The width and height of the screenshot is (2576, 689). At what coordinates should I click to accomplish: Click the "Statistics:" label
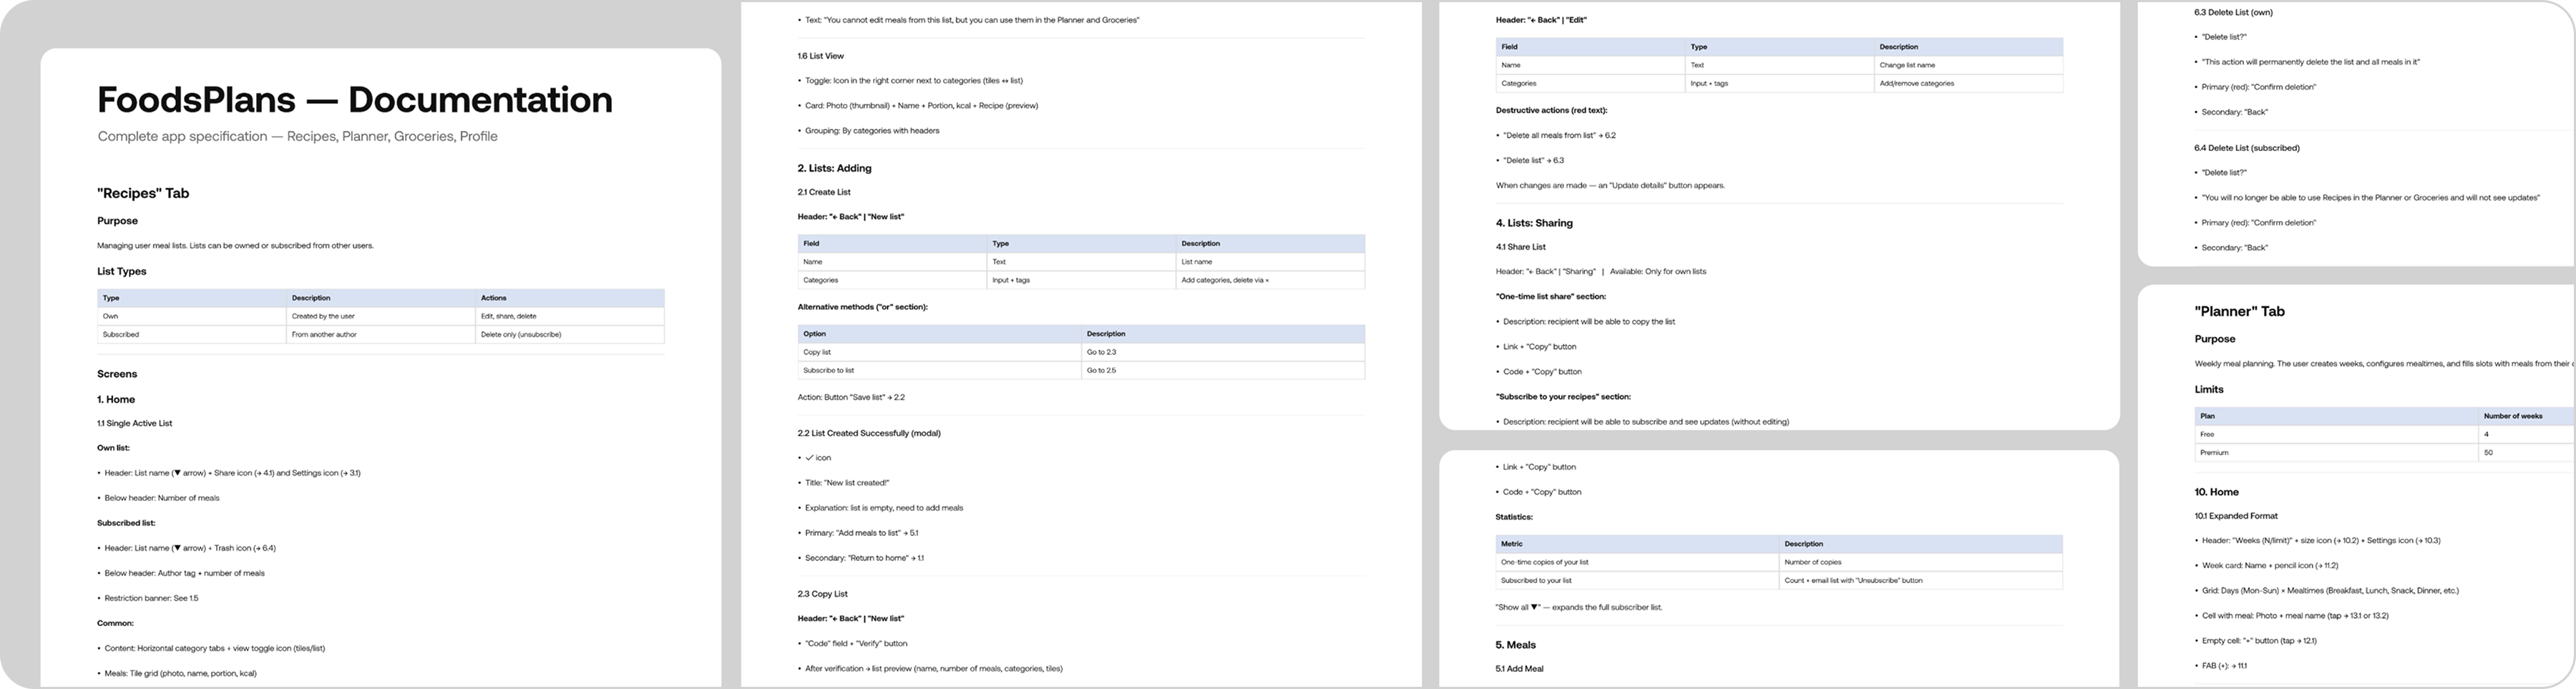click(x=1515, y=517)
